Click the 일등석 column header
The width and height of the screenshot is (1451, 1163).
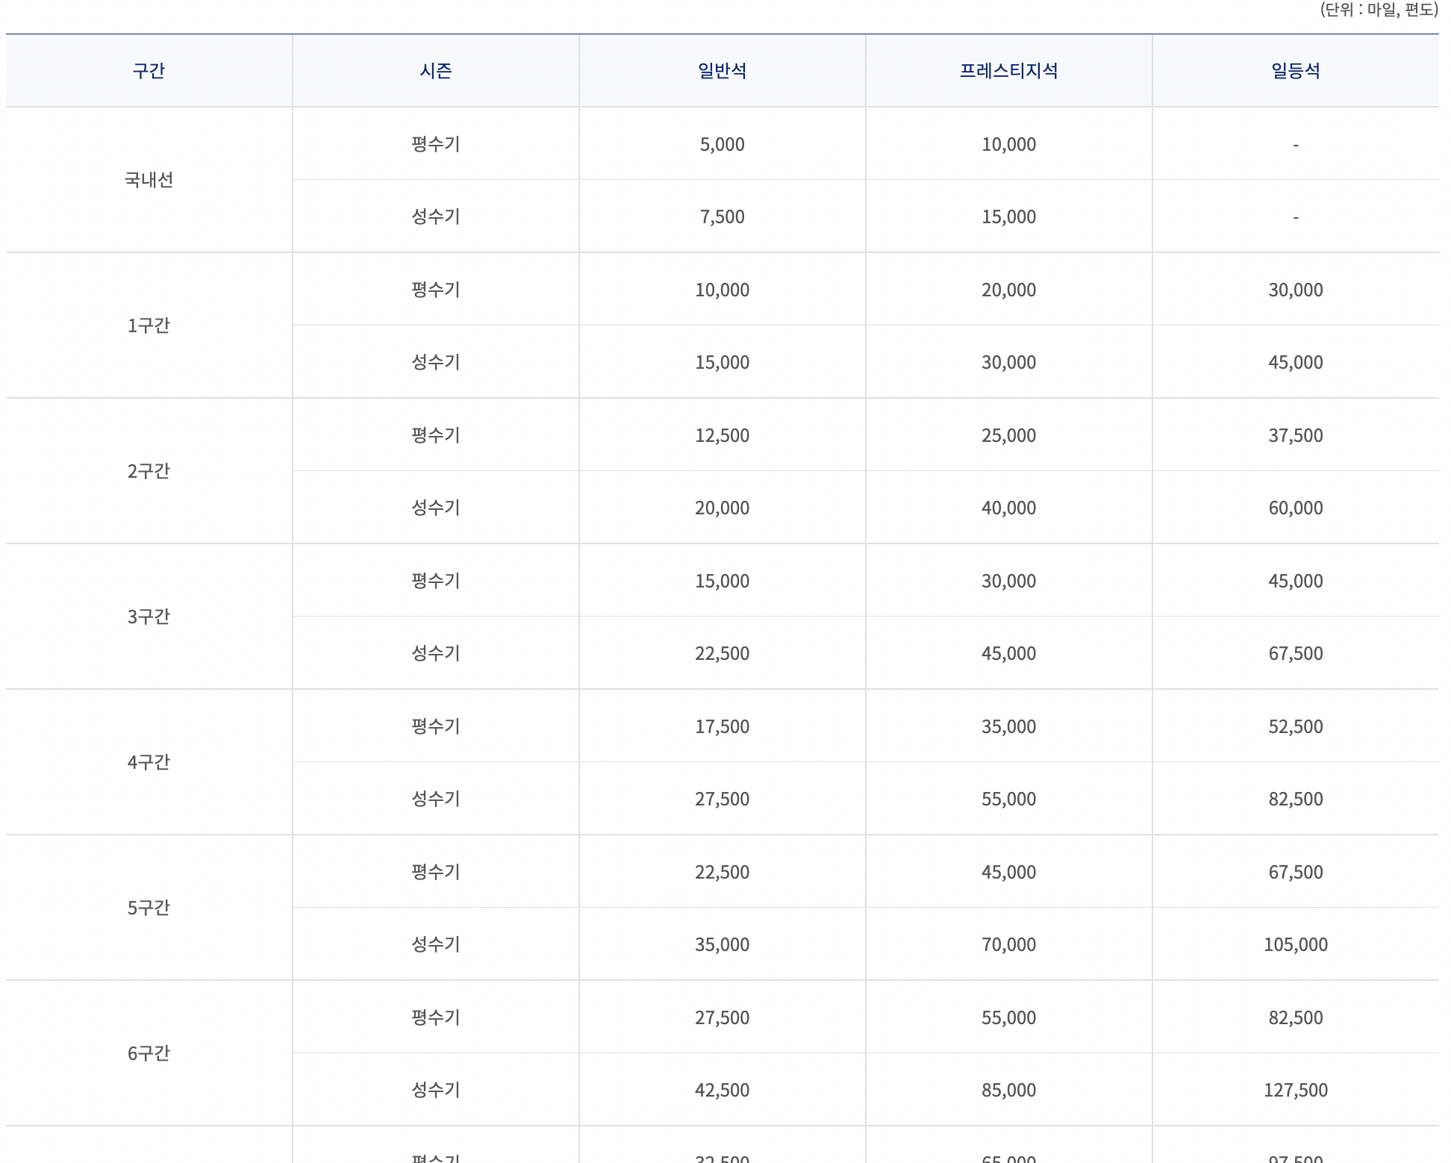coord(1295,71)
